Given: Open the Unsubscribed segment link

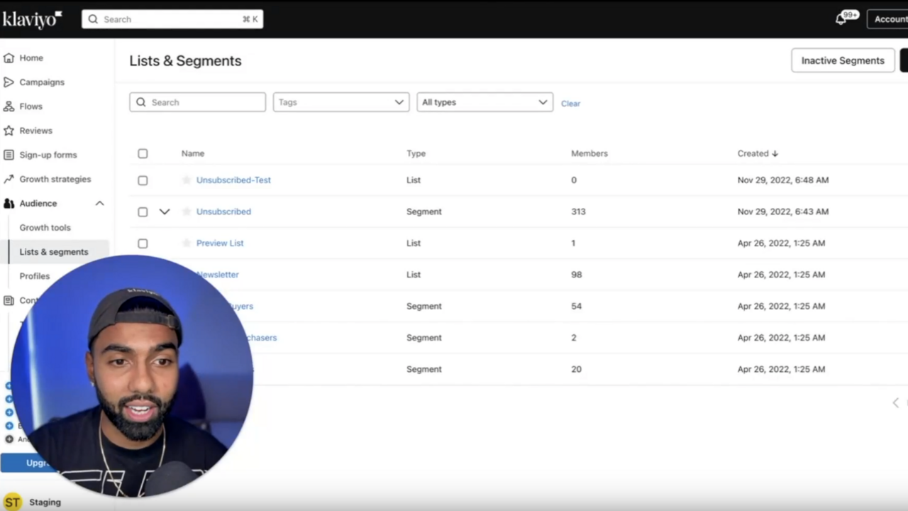Looking at the screenshot, I should (x=223, y=211).
